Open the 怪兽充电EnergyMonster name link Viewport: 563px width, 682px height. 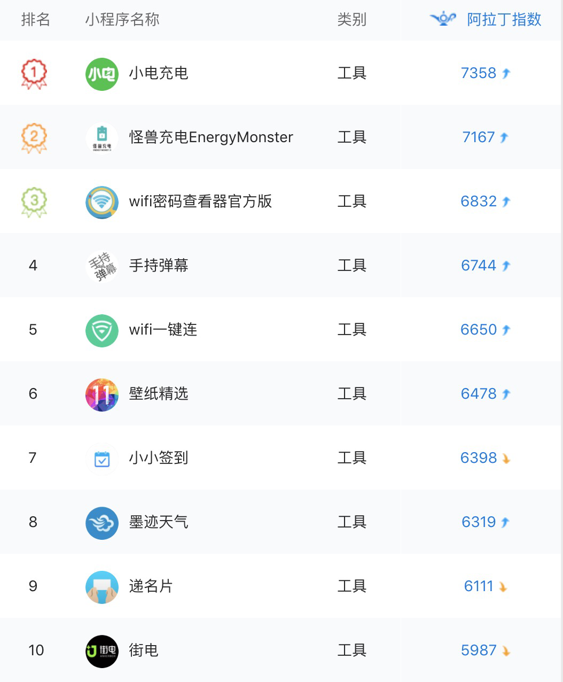point(211,137)
